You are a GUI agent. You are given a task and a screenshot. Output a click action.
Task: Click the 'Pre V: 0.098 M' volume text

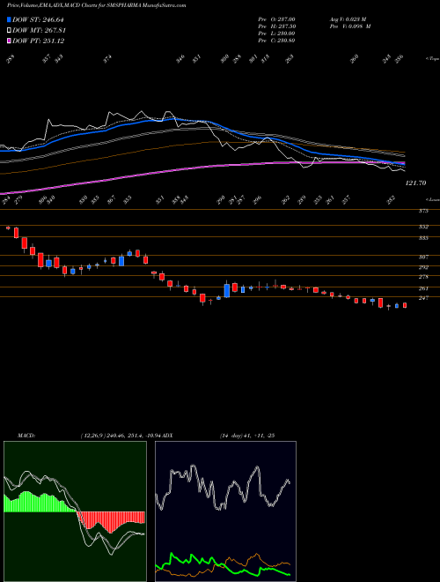click(x=349, y=26)
